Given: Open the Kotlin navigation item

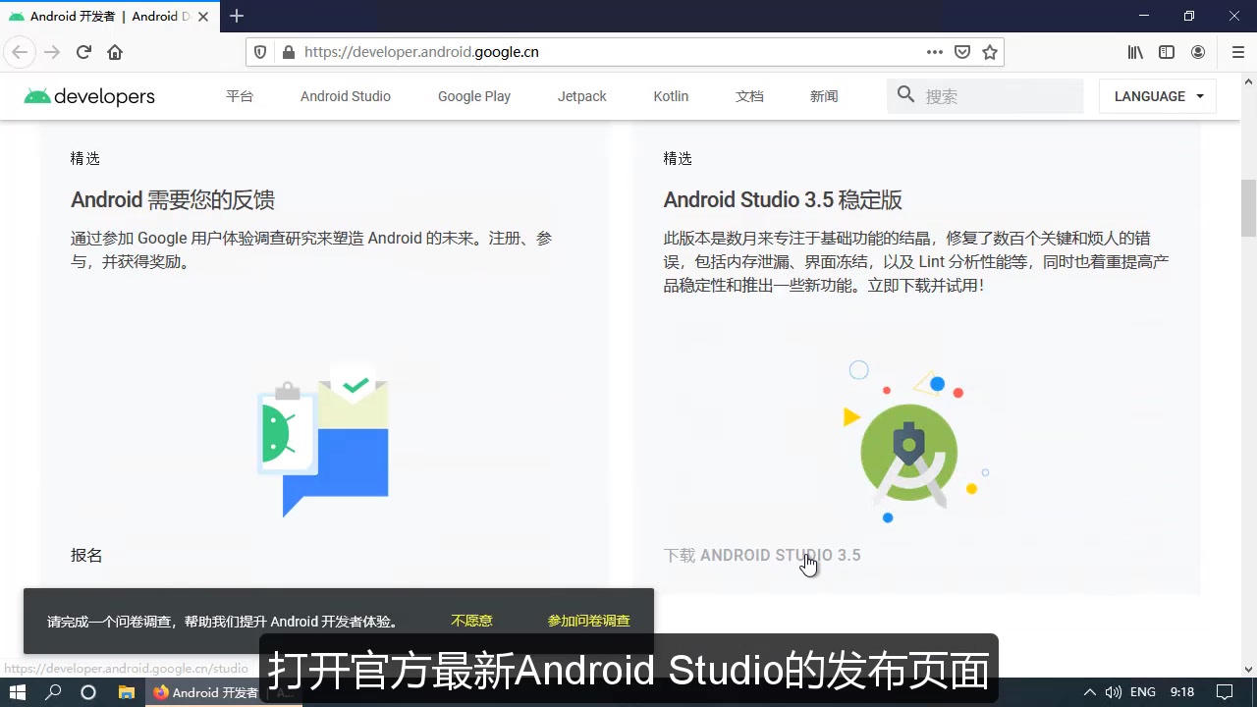Looking at the screenshot, I should [671, 96].
